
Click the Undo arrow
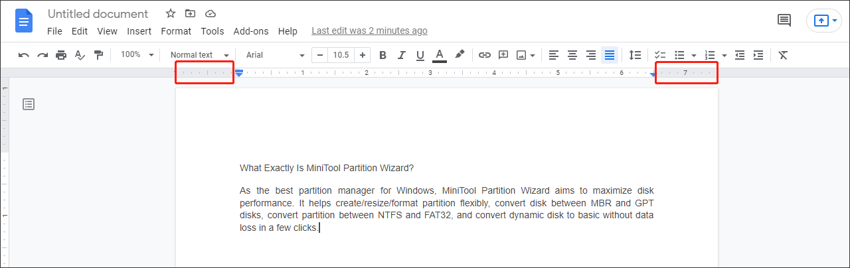[x=24, y=55]
